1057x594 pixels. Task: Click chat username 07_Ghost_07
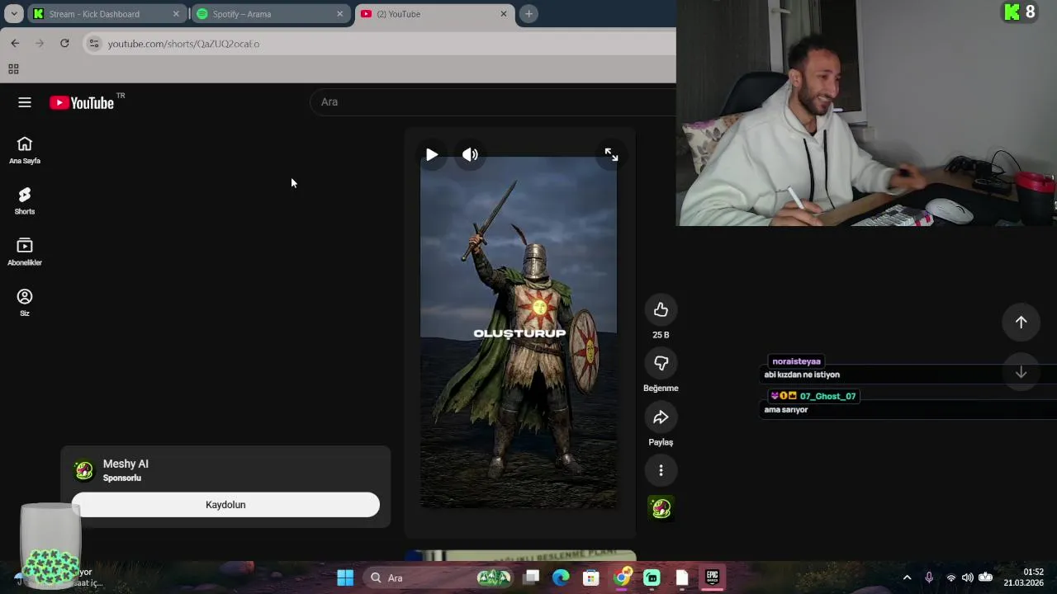click(x=827, y=396)
